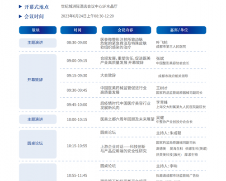The height and width of the screenshot is (181, 226).
Task: Click time cell 08:30-09:00
Action: coord(77,43)
